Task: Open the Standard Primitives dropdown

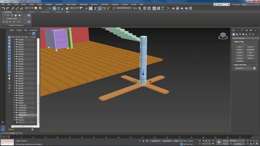Action: coord(245,38)
